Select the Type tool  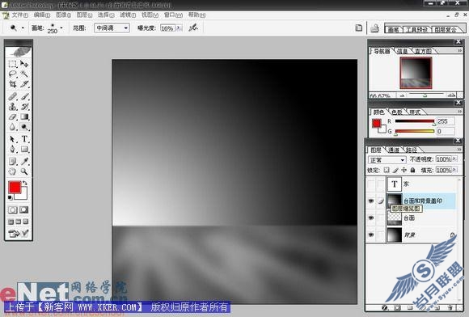coord(24,139)
